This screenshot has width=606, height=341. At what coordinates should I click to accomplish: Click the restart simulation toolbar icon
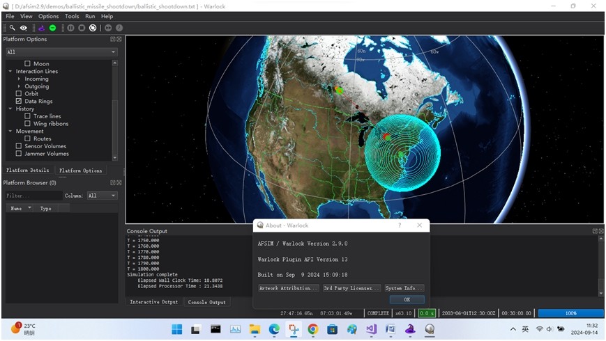[93, 28]
